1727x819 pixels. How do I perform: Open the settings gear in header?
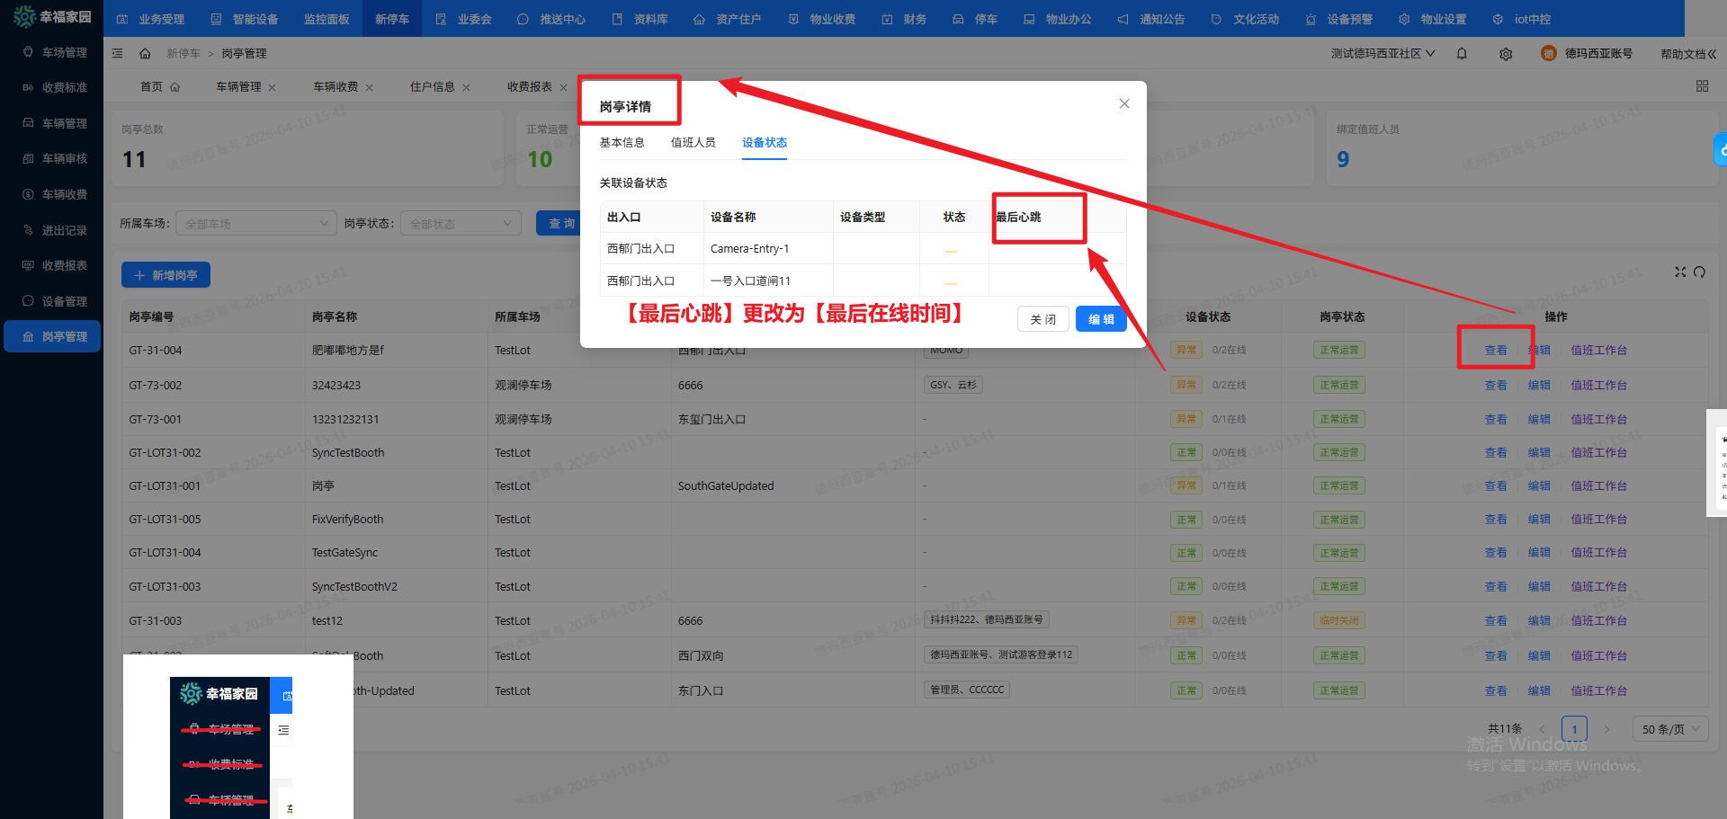click(1506, 54)
